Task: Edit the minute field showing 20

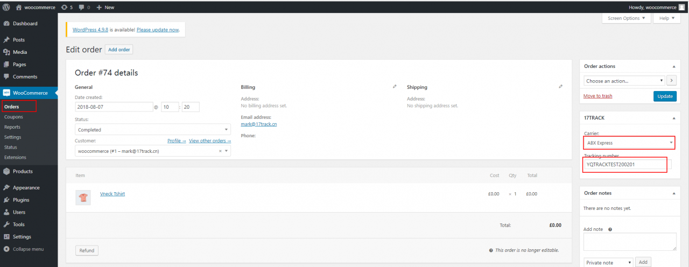Action: click(191, 107)
